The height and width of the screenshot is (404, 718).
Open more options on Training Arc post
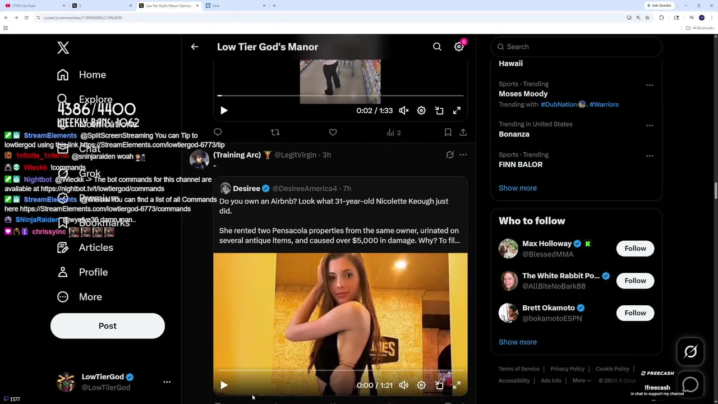pyautogui.click(x=463, y=155)
